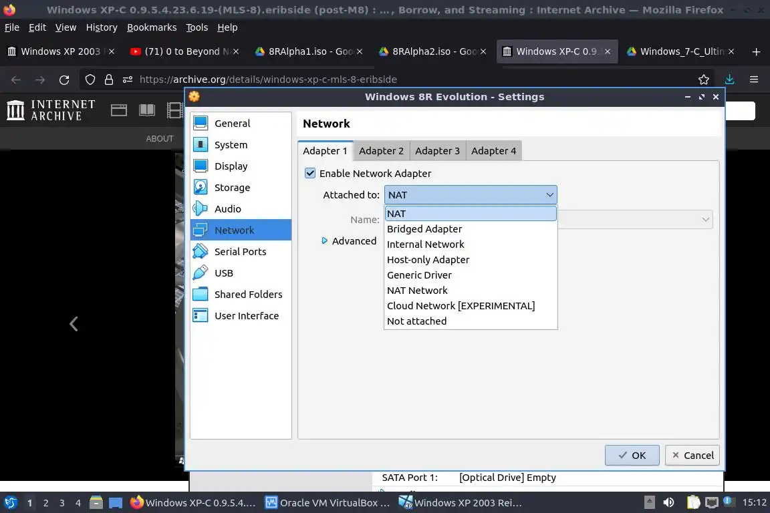Open ABOUT link on Internet Archive
Viewport: 770px width, 513px height.
(x=160, y=139)
